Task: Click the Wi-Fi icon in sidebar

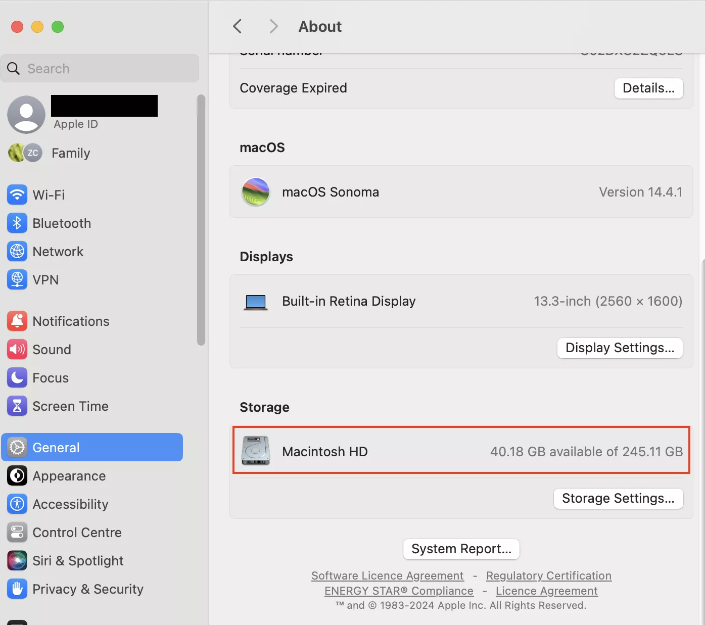Action: (17, 195)
